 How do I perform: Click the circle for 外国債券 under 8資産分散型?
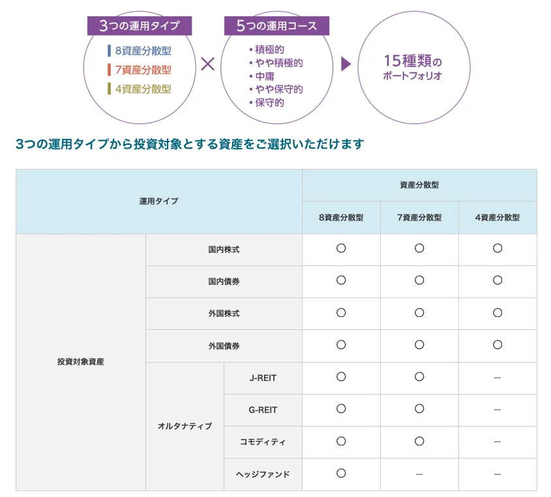(x=341, y=344)
